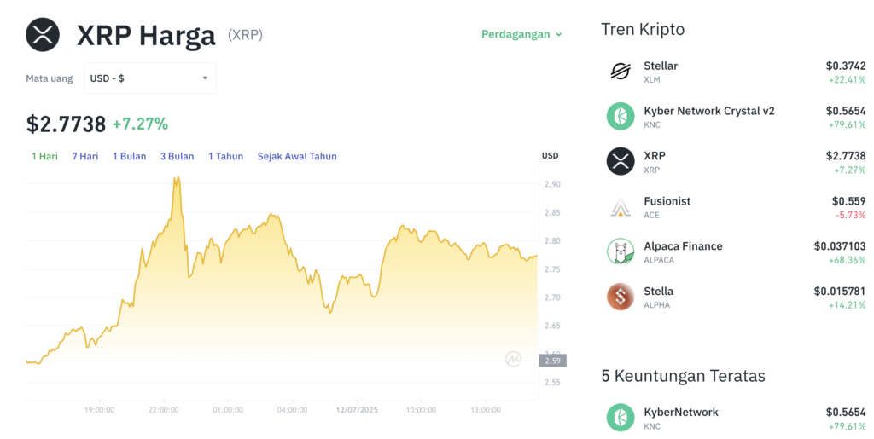Click the Fusionist ACE icon
Image resolution: width=874 pixels, height=439 pixels.
point(621,206)
